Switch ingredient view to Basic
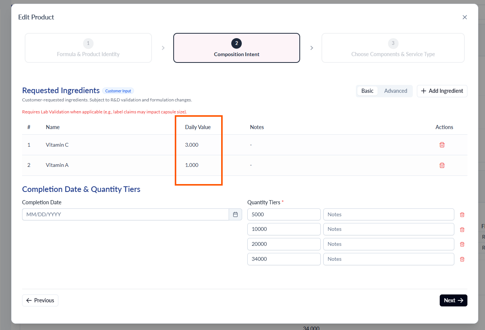This screenshot has width=485, height=330. [x=367, y=91]
